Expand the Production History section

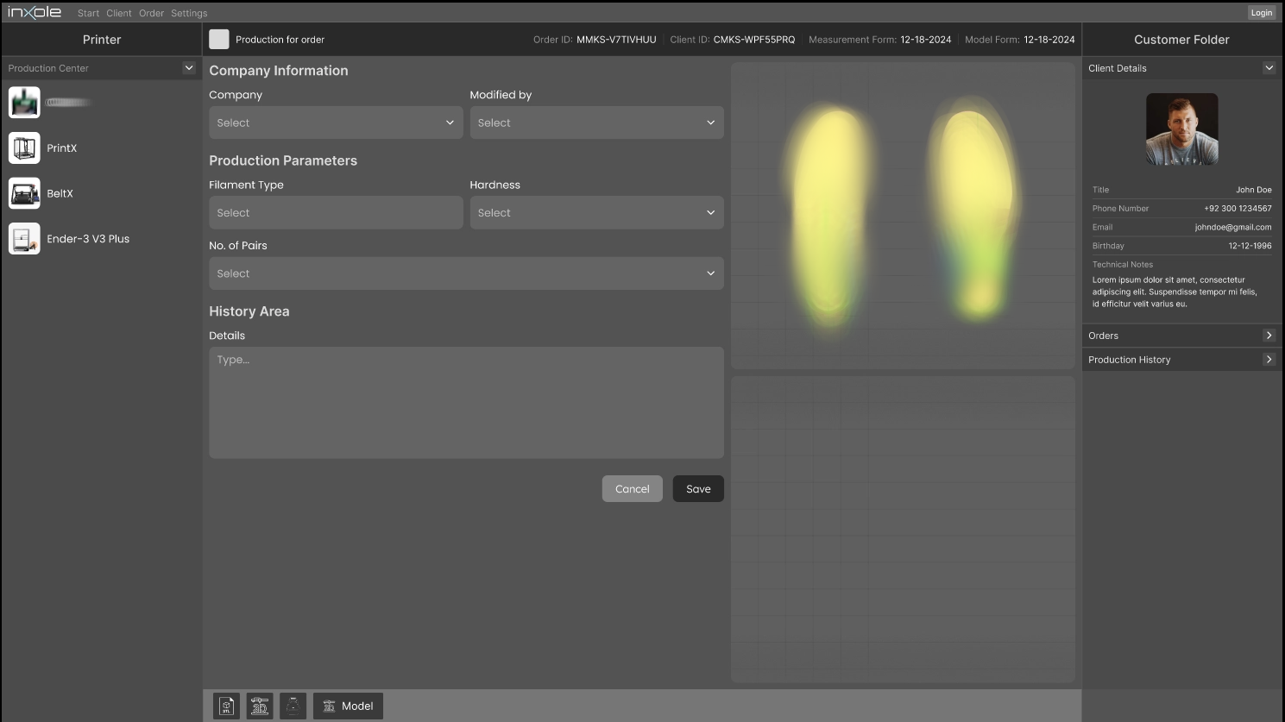[x=1269, y=360]
